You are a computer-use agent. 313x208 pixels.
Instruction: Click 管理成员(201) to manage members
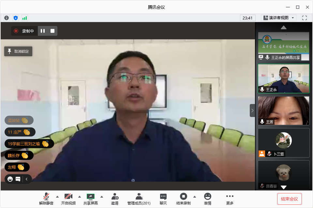(x=139, y=199)
